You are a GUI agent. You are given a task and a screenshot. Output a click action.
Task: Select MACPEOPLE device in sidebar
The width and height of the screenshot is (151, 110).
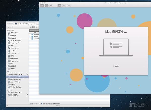click(14, 95)
